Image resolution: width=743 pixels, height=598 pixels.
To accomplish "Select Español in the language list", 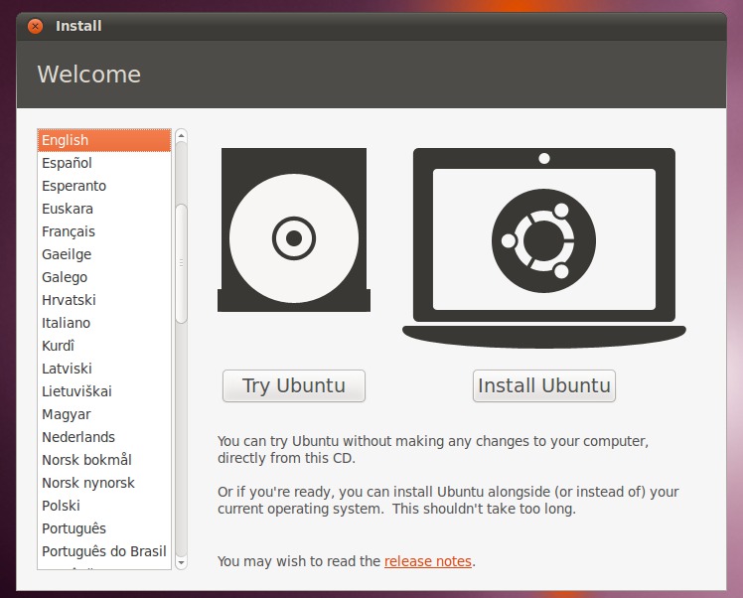I will pos(104,163).
